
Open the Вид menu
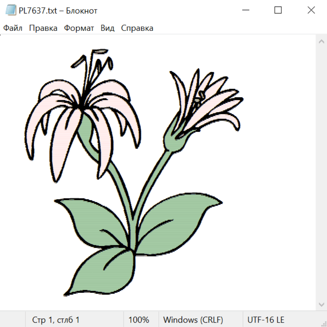click(107, 28)
